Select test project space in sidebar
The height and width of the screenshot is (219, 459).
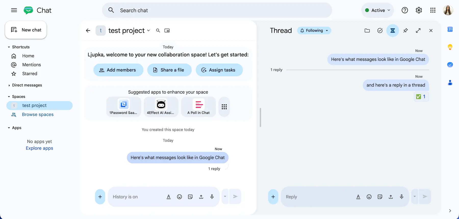[x=40, y=105]
